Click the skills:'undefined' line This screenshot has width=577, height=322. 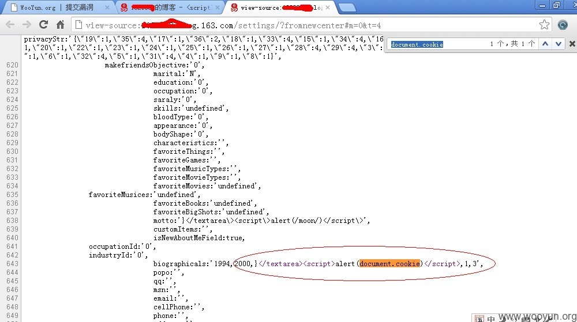(190, 108)
